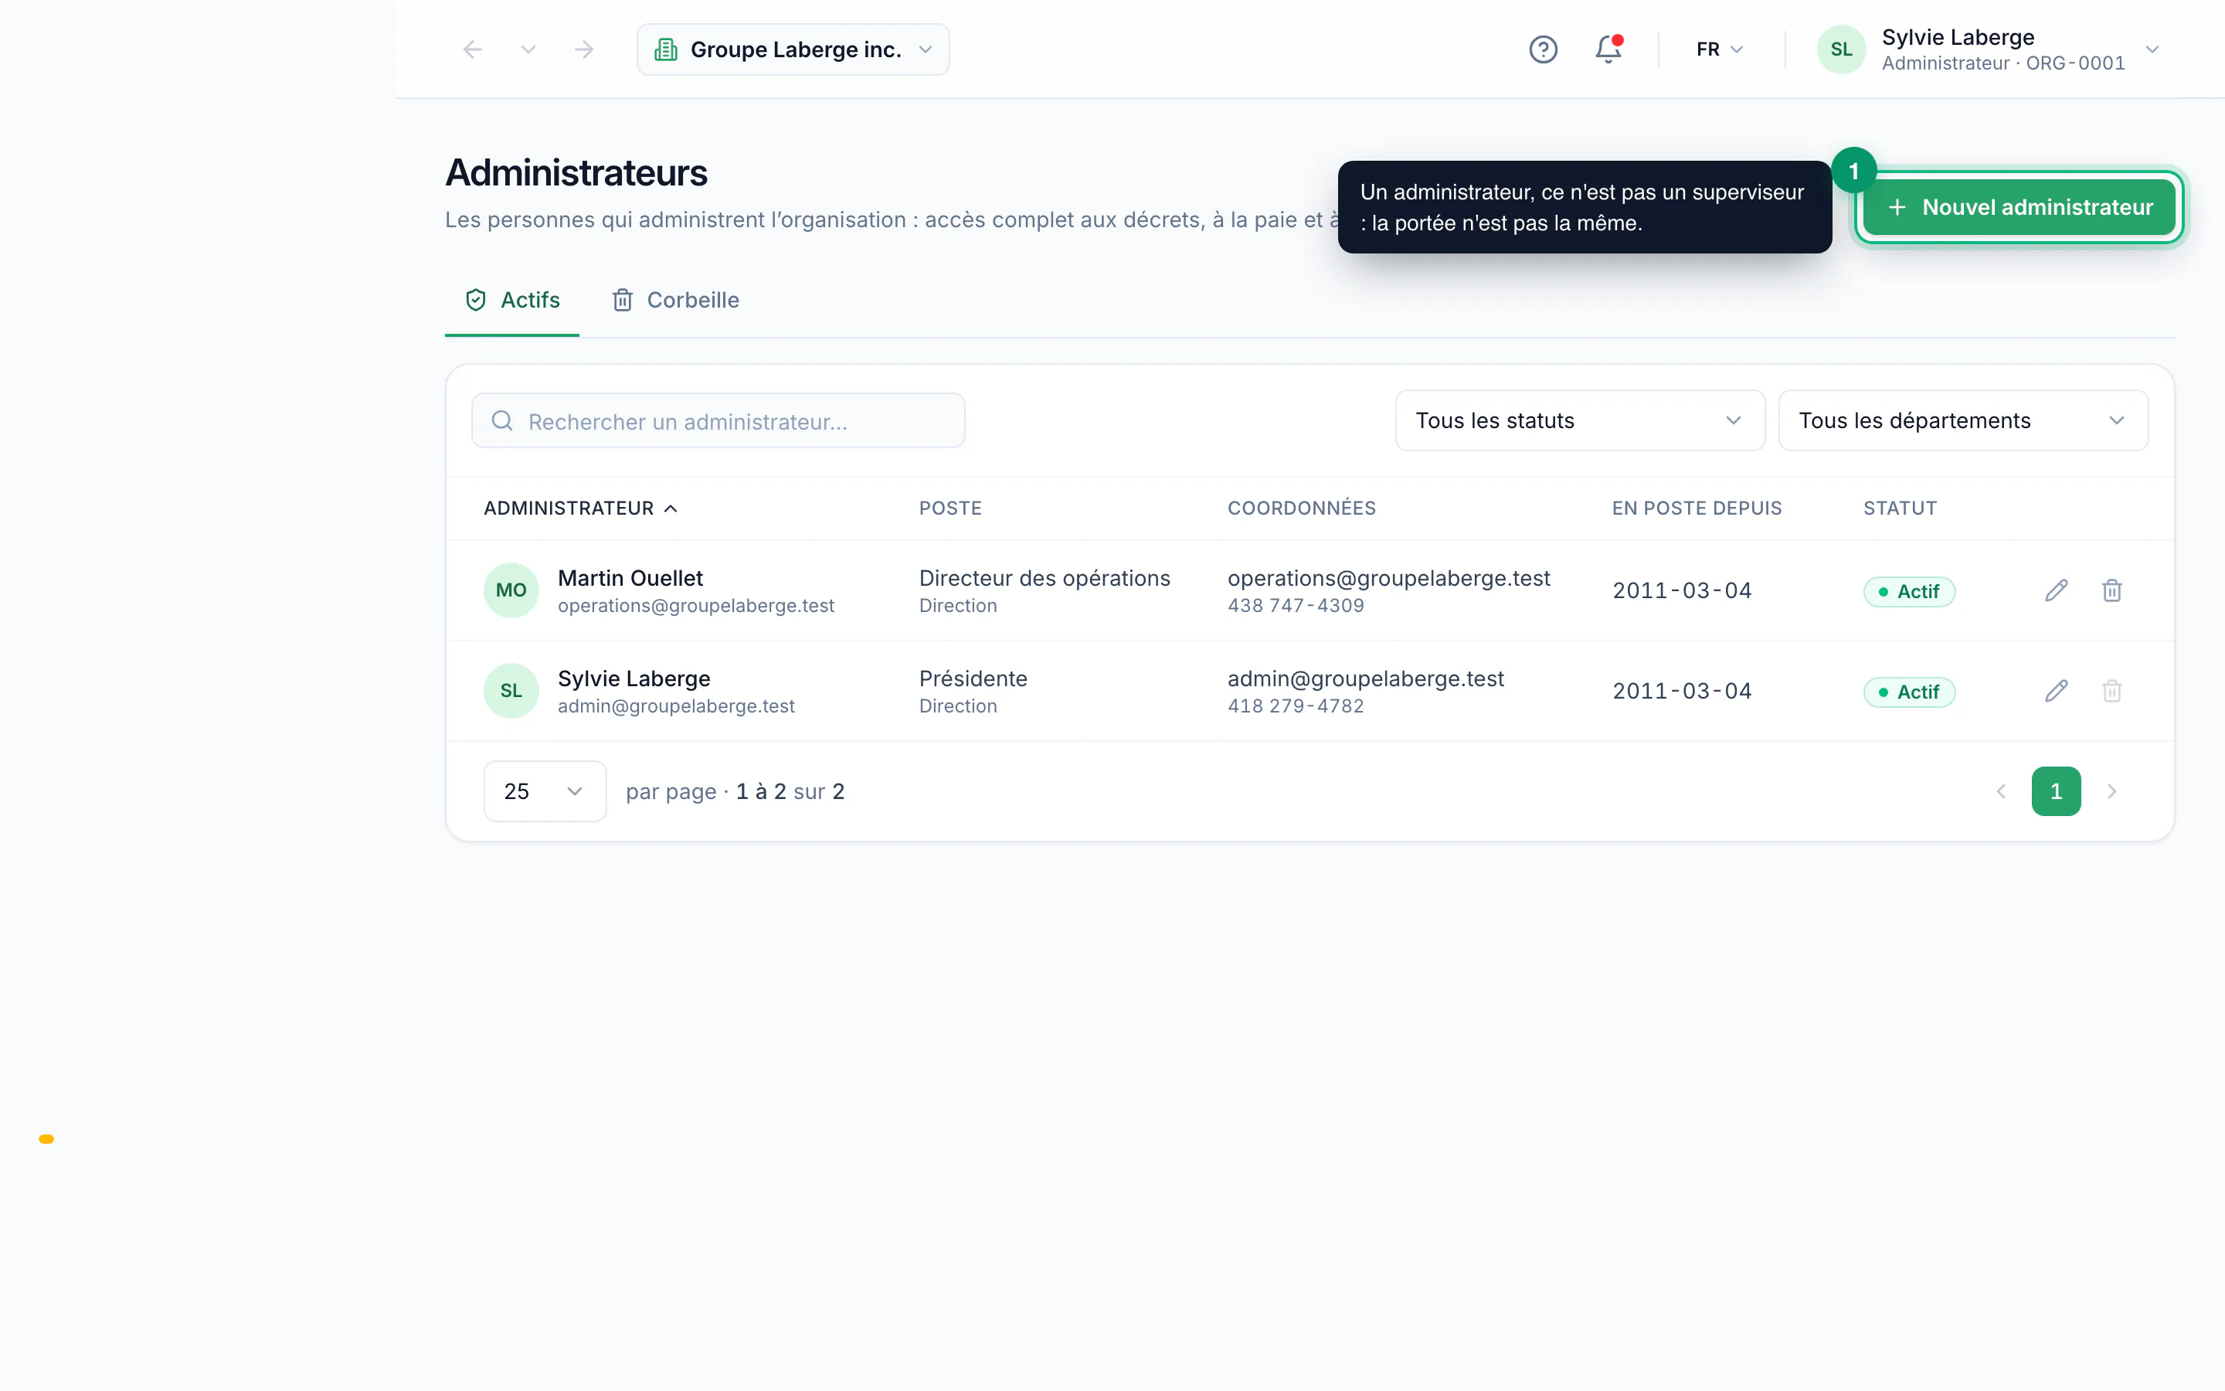Sort by the ADMINISTRATEUR column header
The height and width of the screenshot is (1391, 2225).
coord(581,508)
